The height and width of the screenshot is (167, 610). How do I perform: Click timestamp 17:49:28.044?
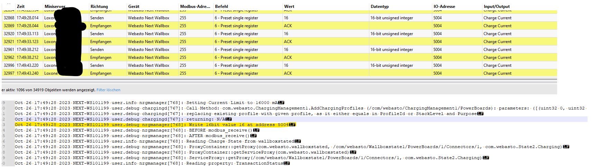click(28, 26)
